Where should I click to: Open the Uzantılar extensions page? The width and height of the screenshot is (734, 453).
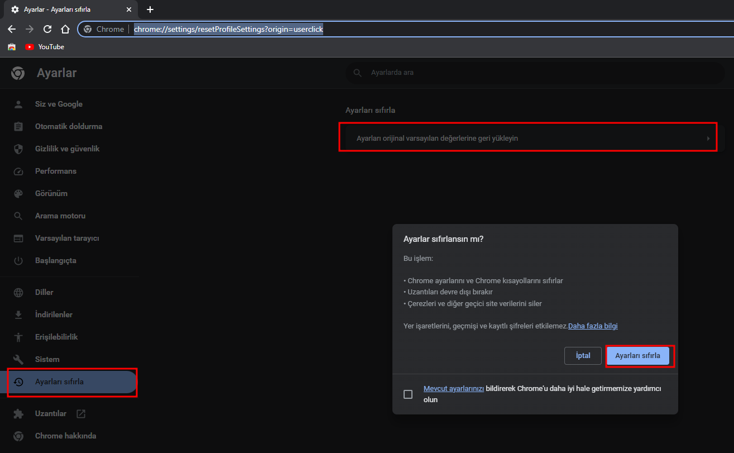51,413
